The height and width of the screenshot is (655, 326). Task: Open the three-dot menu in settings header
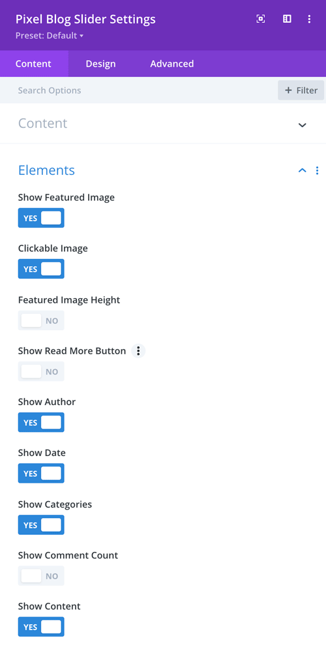pyautogui.click(x=309, y=19)
